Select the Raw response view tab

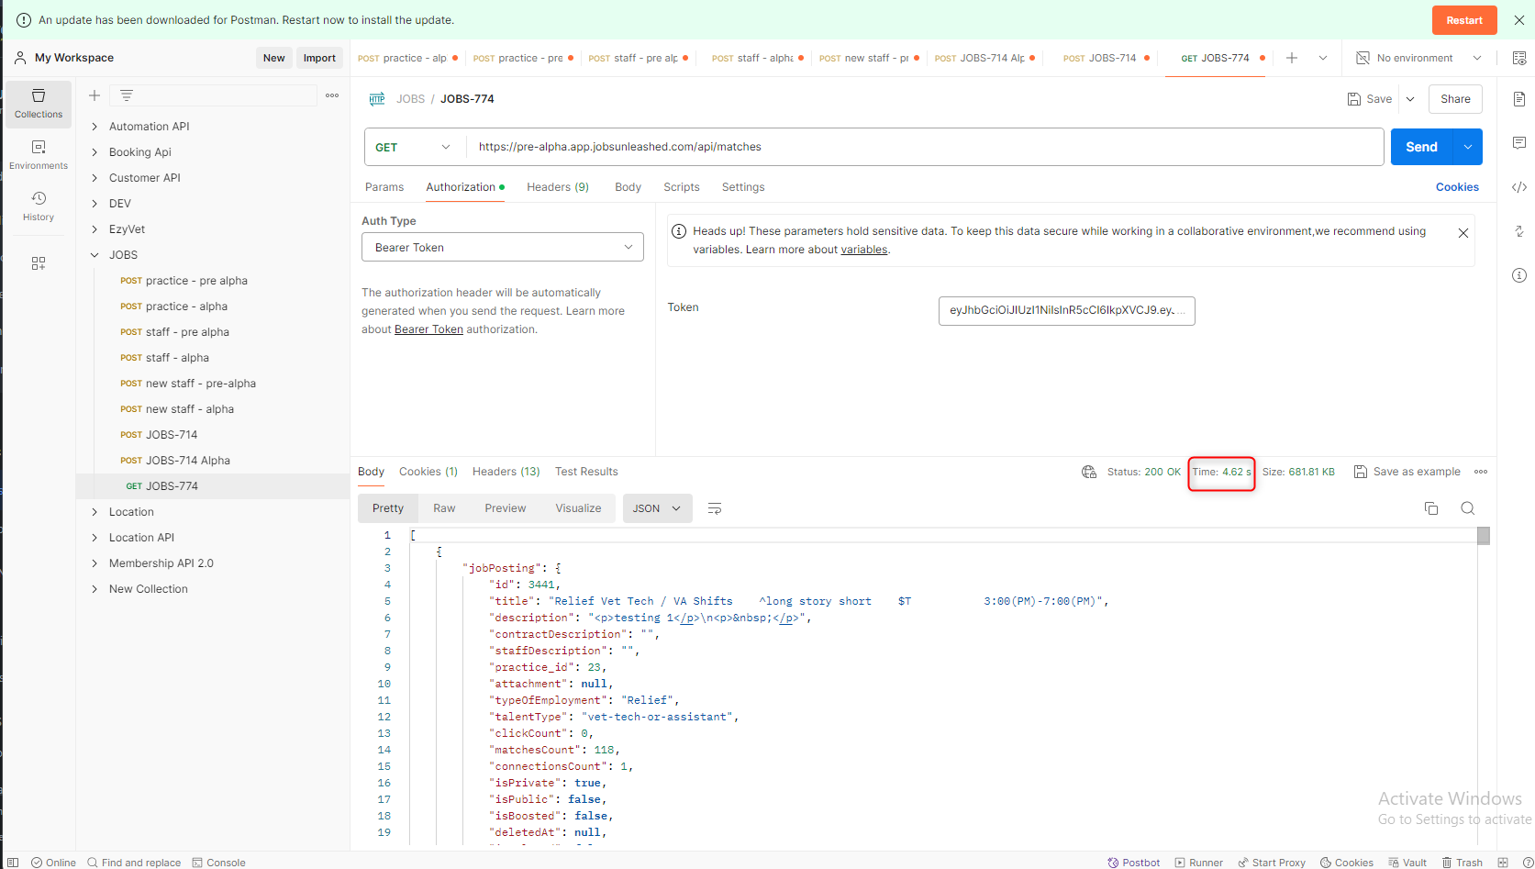point(444,508)
